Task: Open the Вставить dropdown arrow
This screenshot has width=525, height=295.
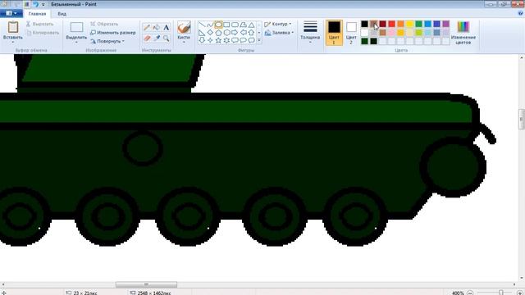Action: tap(13, 43)
